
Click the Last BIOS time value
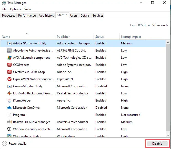click(160, 25)
